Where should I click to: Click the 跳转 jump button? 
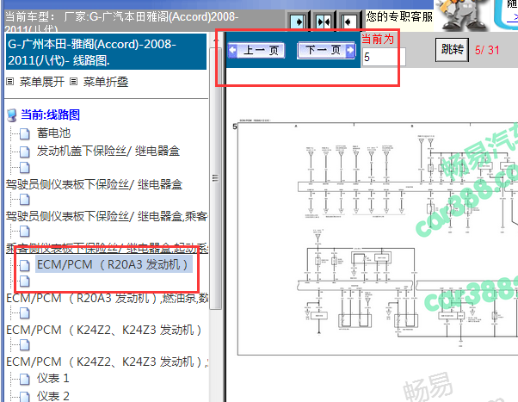pyautogui.click(x=452, y=50)
